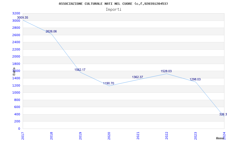227x141 pixels.
Task: Click the 2200 y-axis tick label
Action: (x=16, y=49)
